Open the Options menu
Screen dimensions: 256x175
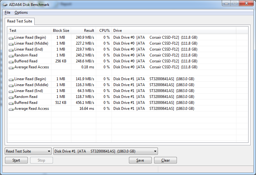click(x=21, y=12)
